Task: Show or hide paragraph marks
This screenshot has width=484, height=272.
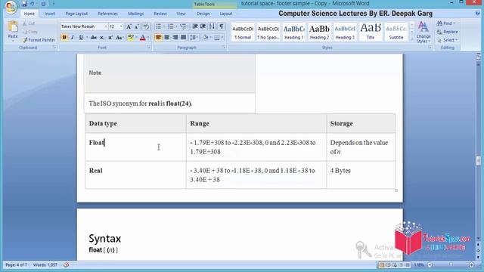Action: (x=222, y=27)
